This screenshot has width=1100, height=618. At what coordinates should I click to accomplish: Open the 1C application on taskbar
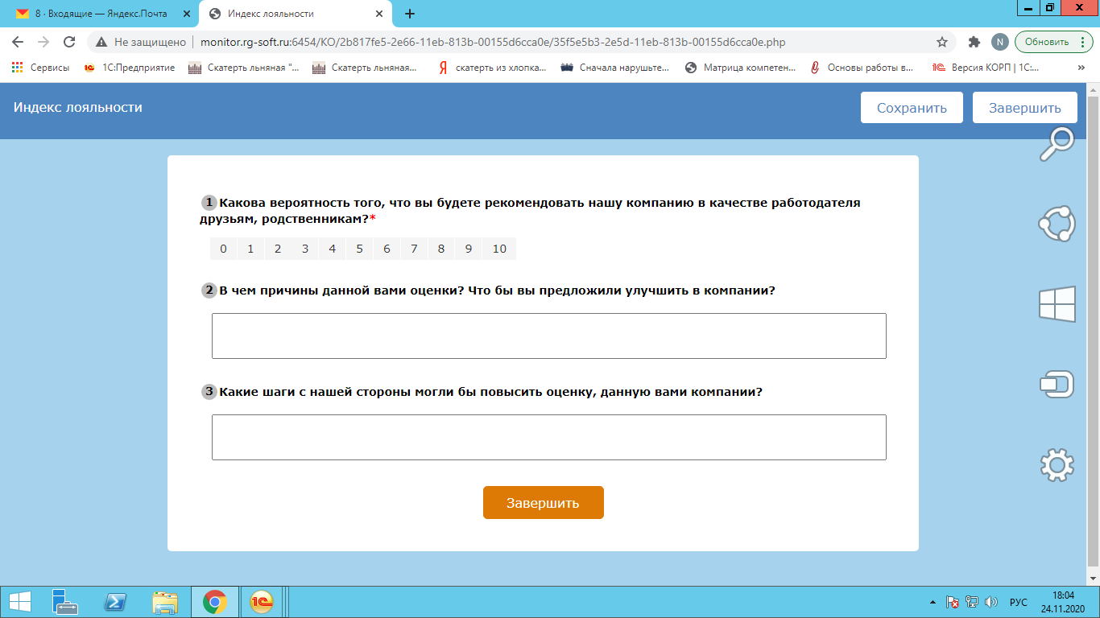[x=262, y=602]
